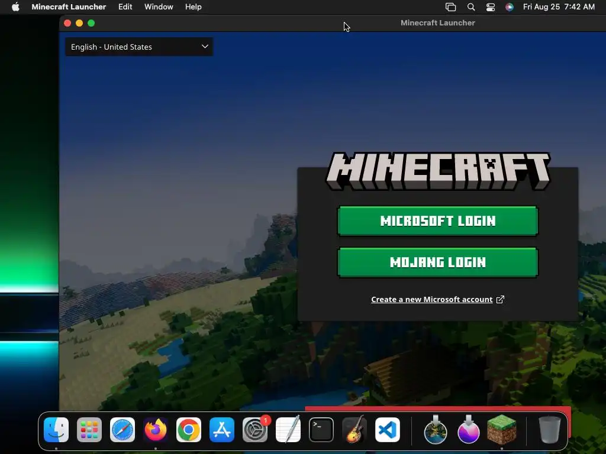
Task: Launch Terminal from the Dock
Action: [x=321, y=430]
